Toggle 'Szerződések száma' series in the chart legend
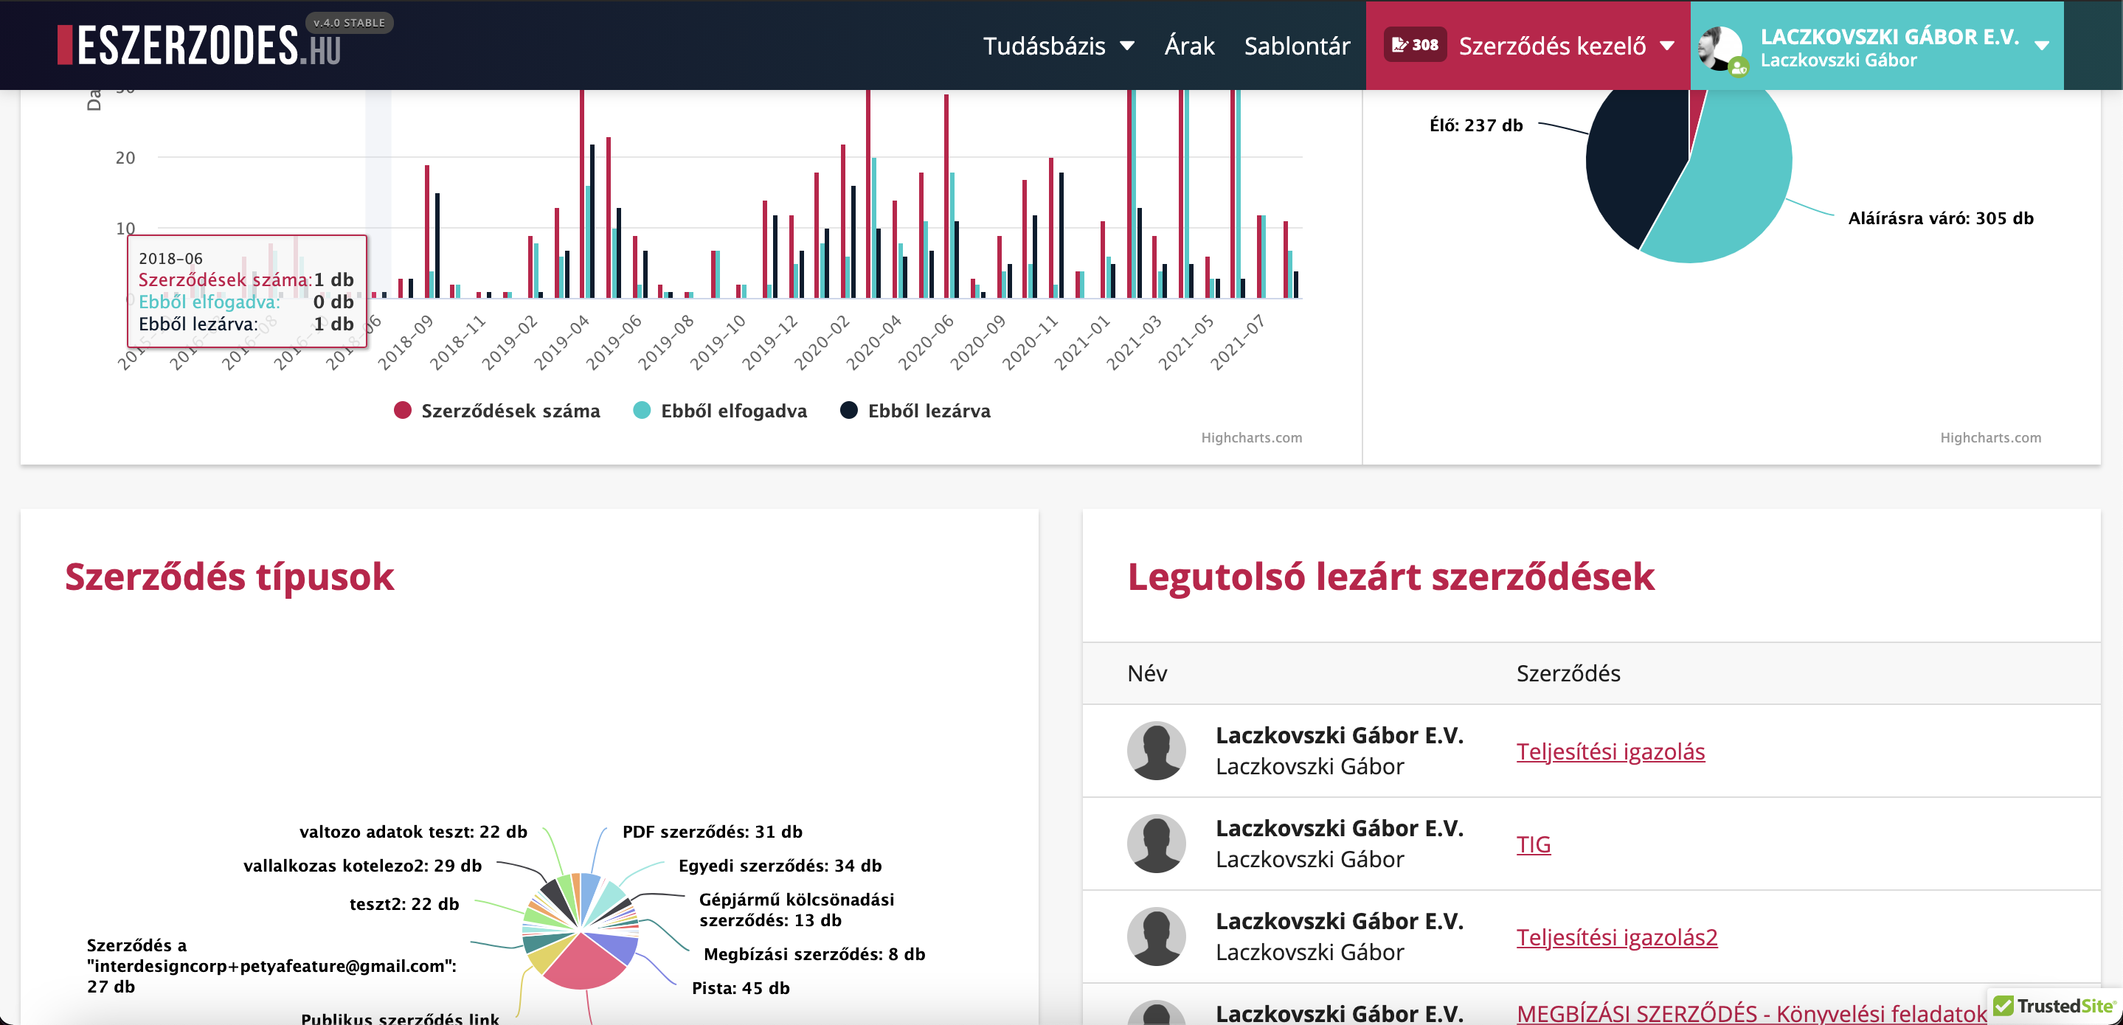This screenshot has height=1025, width=2123. click(x=499, y=410)
